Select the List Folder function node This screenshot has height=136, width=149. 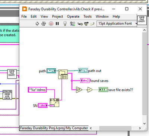point(63,74)
